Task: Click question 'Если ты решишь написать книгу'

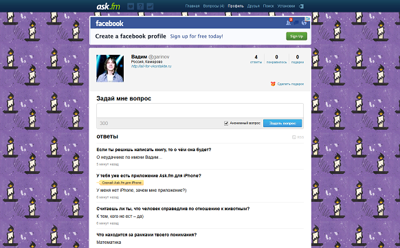Action: 154,150
